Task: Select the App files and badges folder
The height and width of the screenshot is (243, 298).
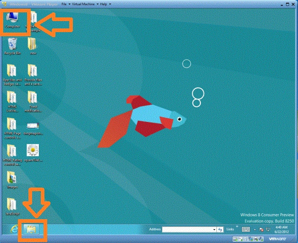Action: pyautogui.click(x=12, y=75)
